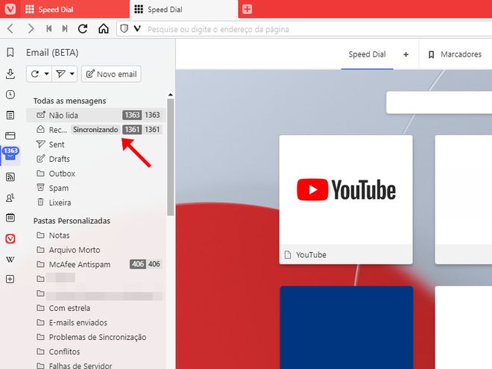Open Problemas de Sincronização folder
This screenshot has width=492, height=369.
pos(95,337)
